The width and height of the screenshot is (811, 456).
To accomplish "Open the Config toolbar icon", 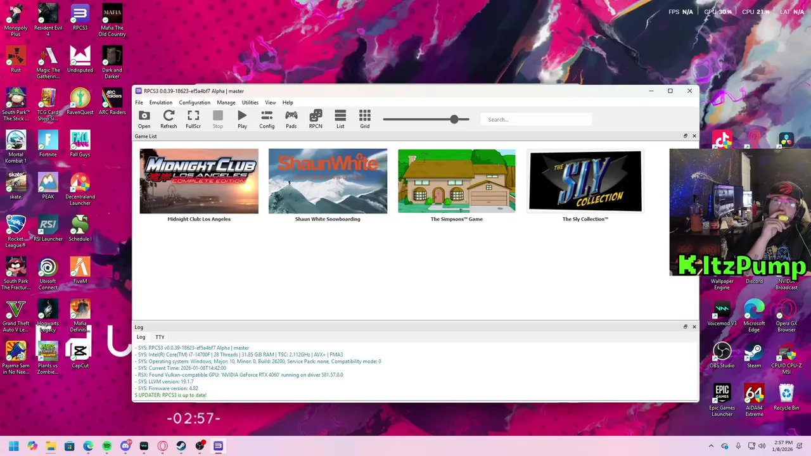I will coord(267,118).
